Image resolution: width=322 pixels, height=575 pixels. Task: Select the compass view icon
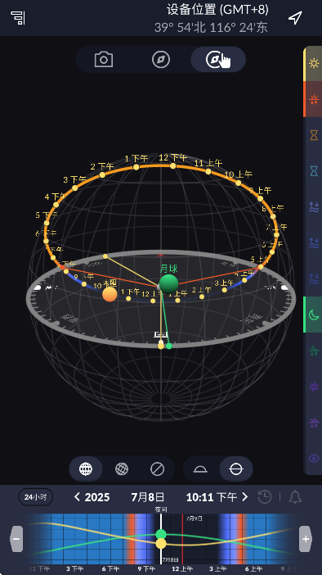161,60
